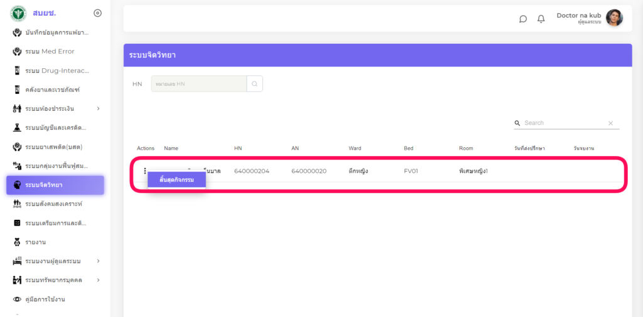Image resolution: width=643 pixels, height=317 pixels.
Task: Select ระบบจิตวิทยา in the sidebar
Action: [55, 185]
